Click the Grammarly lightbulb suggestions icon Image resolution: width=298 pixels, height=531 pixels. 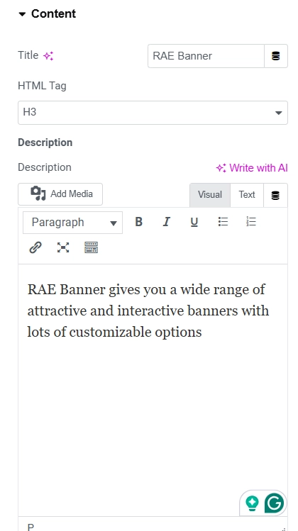[x=252, y=503]
